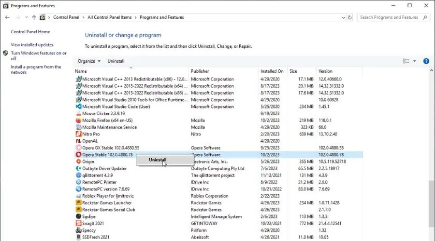Click the Roblox Corporation publisher cell
Viewport: 435px width, 241px height.
209,196
